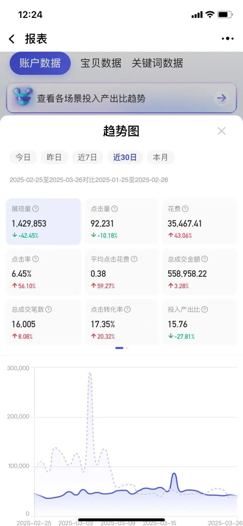Switch to 宝贝数据 tab
Screen dimensions: 243x526
(101, 63)
